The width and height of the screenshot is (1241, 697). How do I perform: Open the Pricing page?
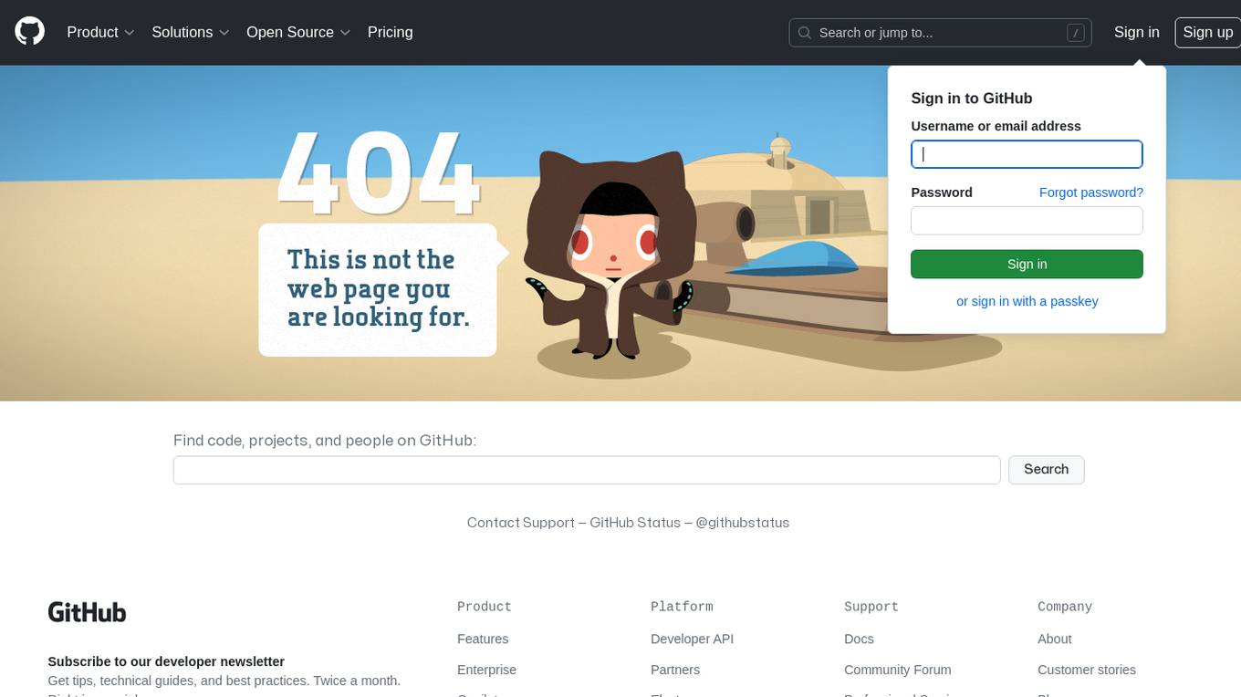pyautogui.click(x=390, y=32)
